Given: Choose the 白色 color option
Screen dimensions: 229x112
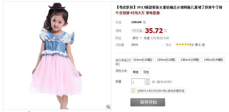Looking at the screenshot, I should pos(146,72).
